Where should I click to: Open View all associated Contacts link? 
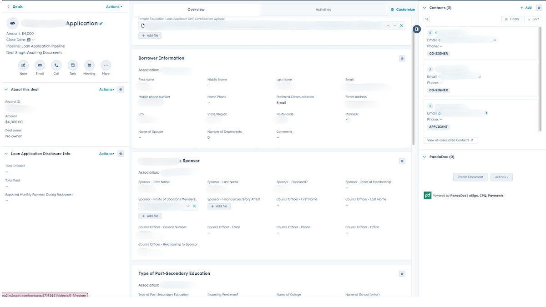450,140
